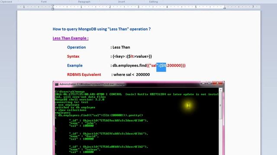Click the "Insert" ribbon group label
277x155 pixels.
click(x=122, y=2)
